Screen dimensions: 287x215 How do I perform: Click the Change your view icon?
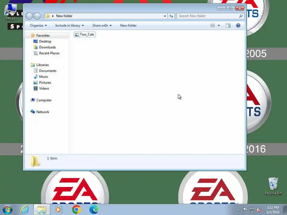point(212,25)
